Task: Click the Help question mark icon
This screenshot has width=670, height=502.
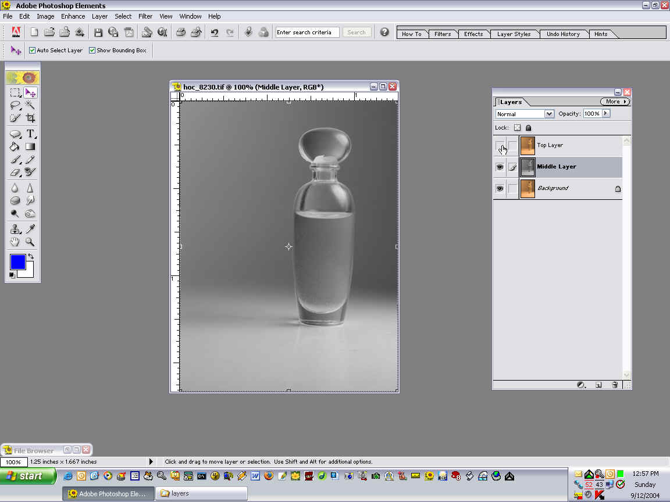Action: (384, 32)
